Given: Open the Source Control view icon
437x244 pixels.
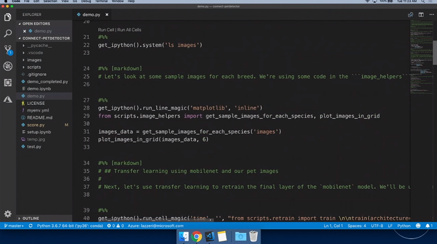Looking at the screenshot, I should tap(8, 49).
